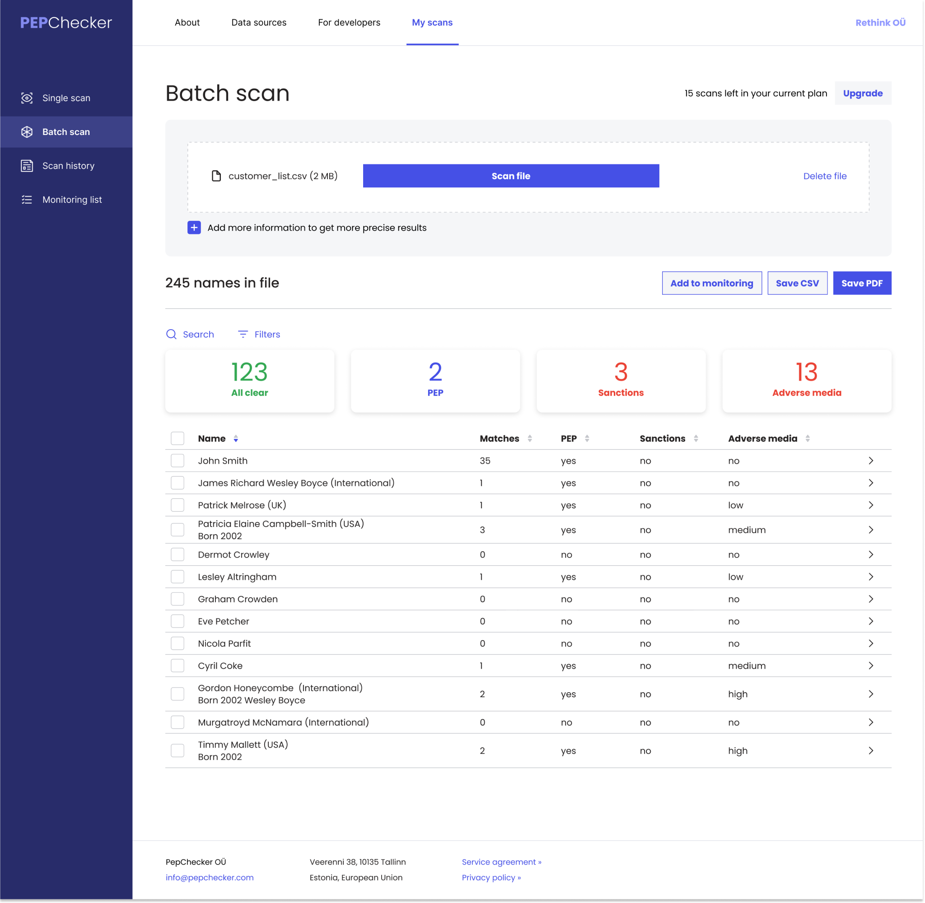This screenshot has width=925, height=903.
Task: Go to For developers page
Action: coord(349,22)
